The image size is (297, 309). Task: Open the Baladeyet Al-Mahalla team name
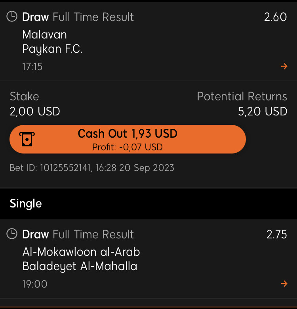80,267
